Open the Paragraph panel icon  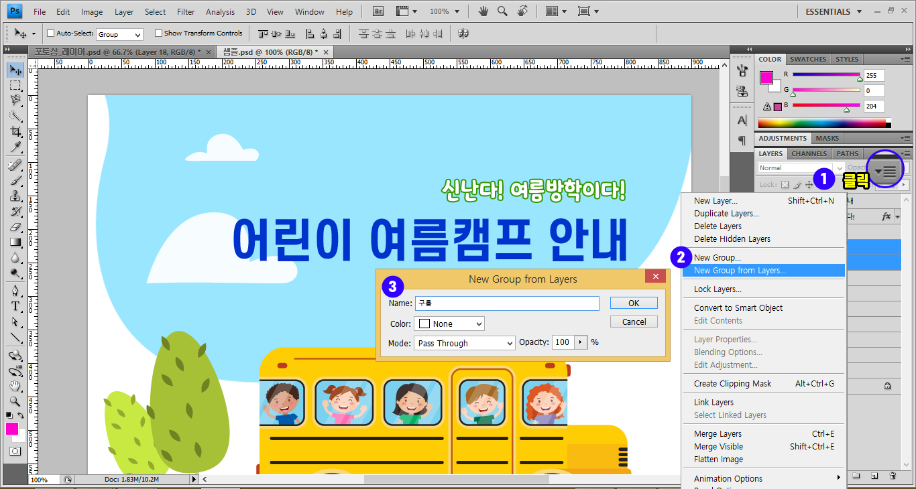742,140
